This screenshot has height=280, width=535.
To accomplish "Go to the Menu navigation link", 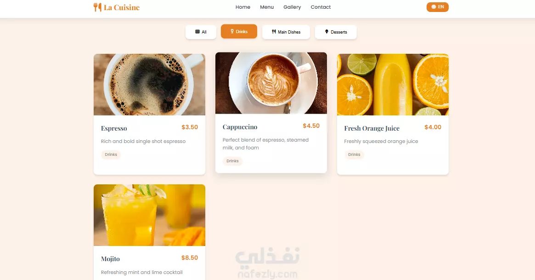I will [x=267, y=7].
